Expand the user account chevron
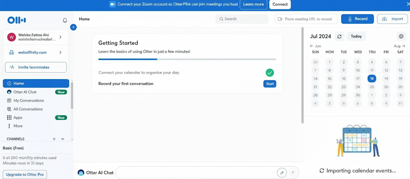 tap(60, 37)
